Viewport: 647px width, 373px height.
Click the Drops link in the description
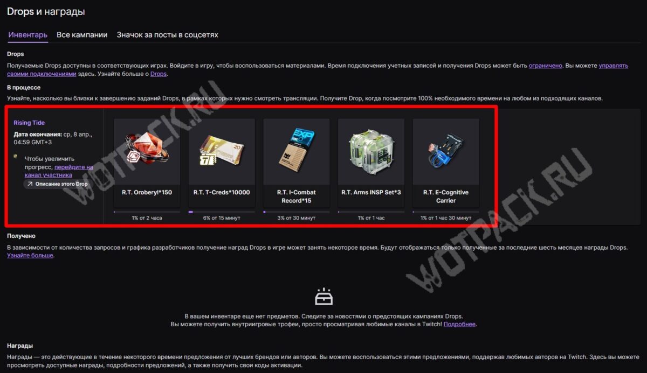pos(159,74)
